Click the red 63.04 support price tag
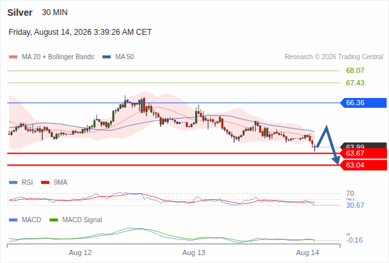The width and height of the screenshot is (389, 263). pyautogui.click(x=363, y=165)
